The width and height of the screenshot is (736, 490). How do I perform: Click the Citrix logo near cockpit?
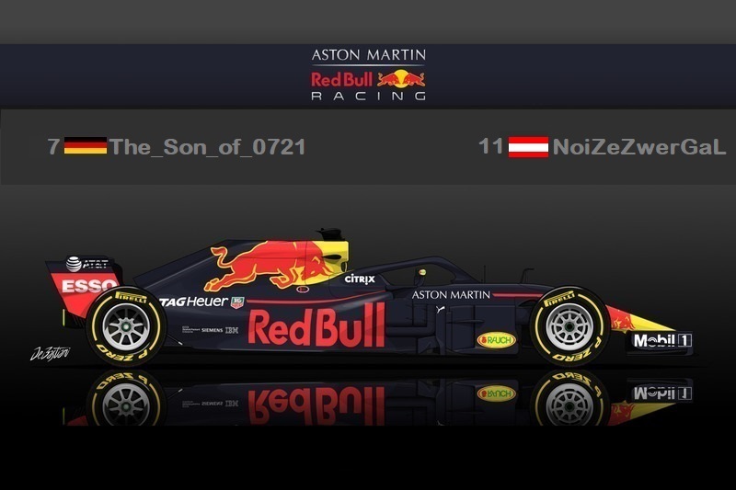[360, 279]
